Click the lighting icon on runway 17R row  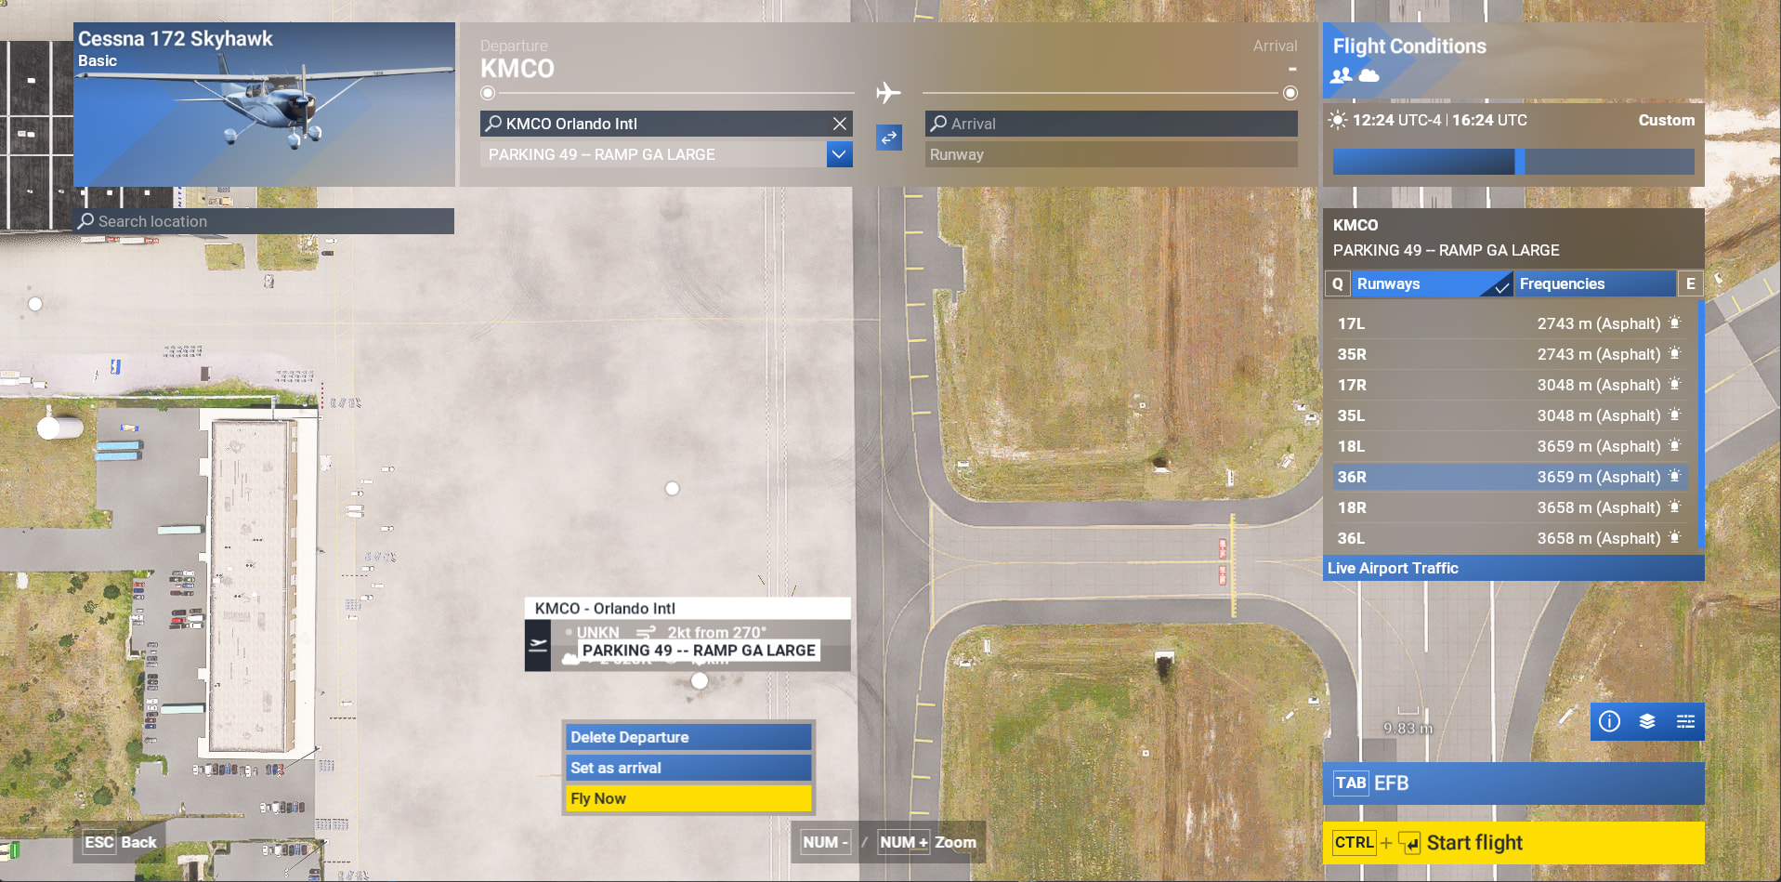coord(1675,385)
